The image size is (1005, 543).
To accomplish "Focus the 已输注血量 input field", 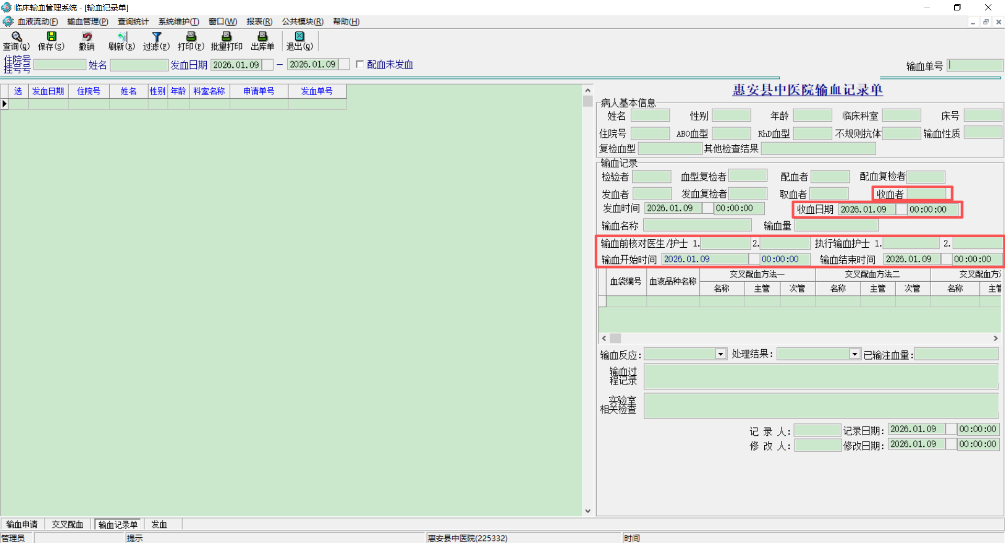I will pos(956,354).
